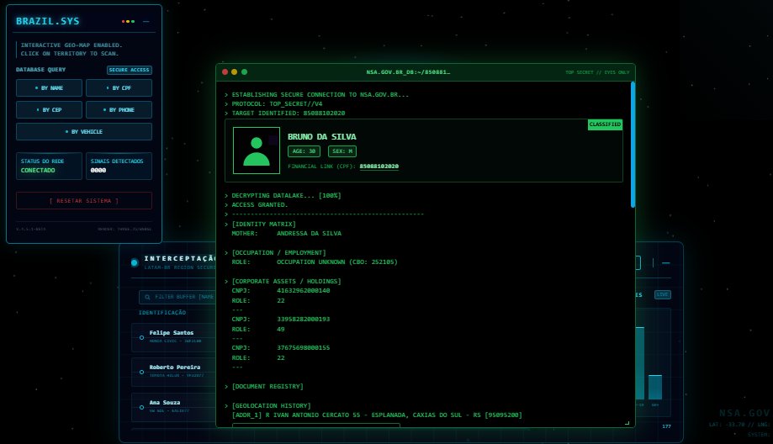Screen dimensions: 773x444
Task: Click the red dot in the terminal title bar
Action: click(x=225, y=72)
